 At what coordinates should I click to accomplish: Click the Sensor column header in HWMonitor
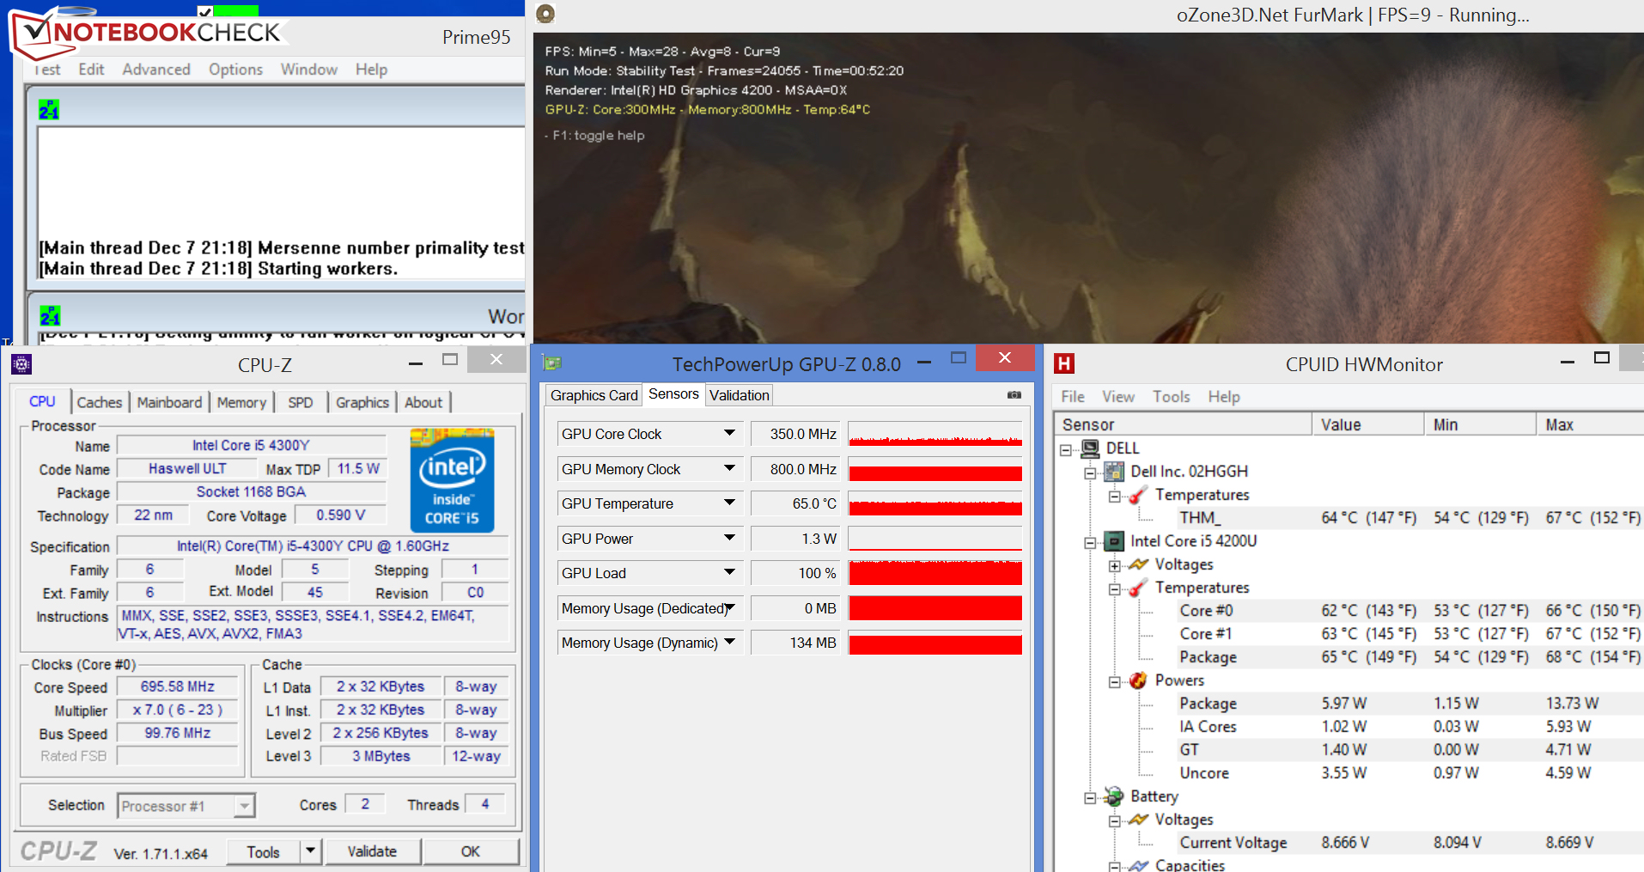(1183, 424)
